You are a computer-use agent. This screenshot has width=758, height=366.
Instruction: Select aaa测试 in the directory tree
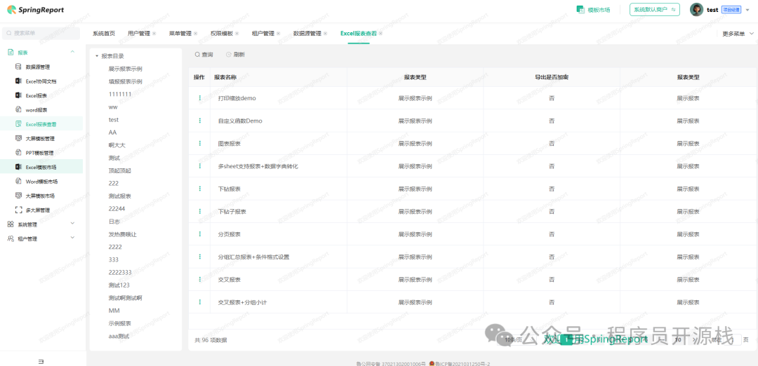(119, 336)
